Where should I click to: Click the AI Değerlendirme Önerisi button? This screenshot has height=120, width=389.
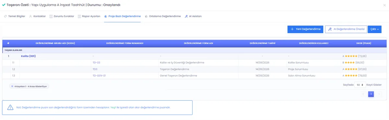point(346,29)
